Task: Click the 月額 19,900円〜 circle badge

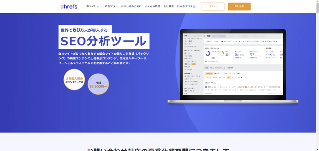Action: coord(98,84)
